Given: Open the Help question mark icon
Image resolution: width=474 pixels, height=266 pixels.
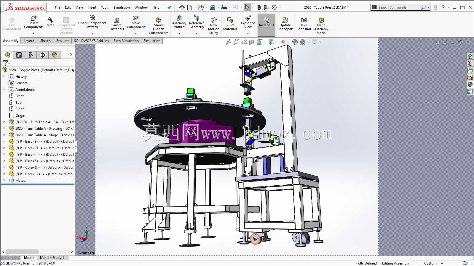Looking at the screenshot, I should click(x=443, y=7).
